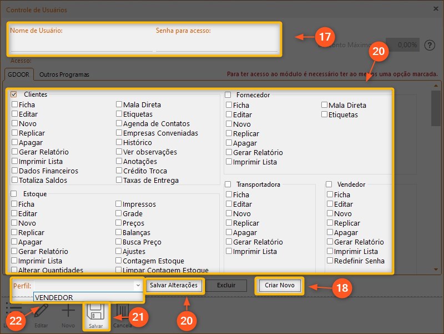
Task: Uncheck the Clientes group checkbox
Action: 14,94
